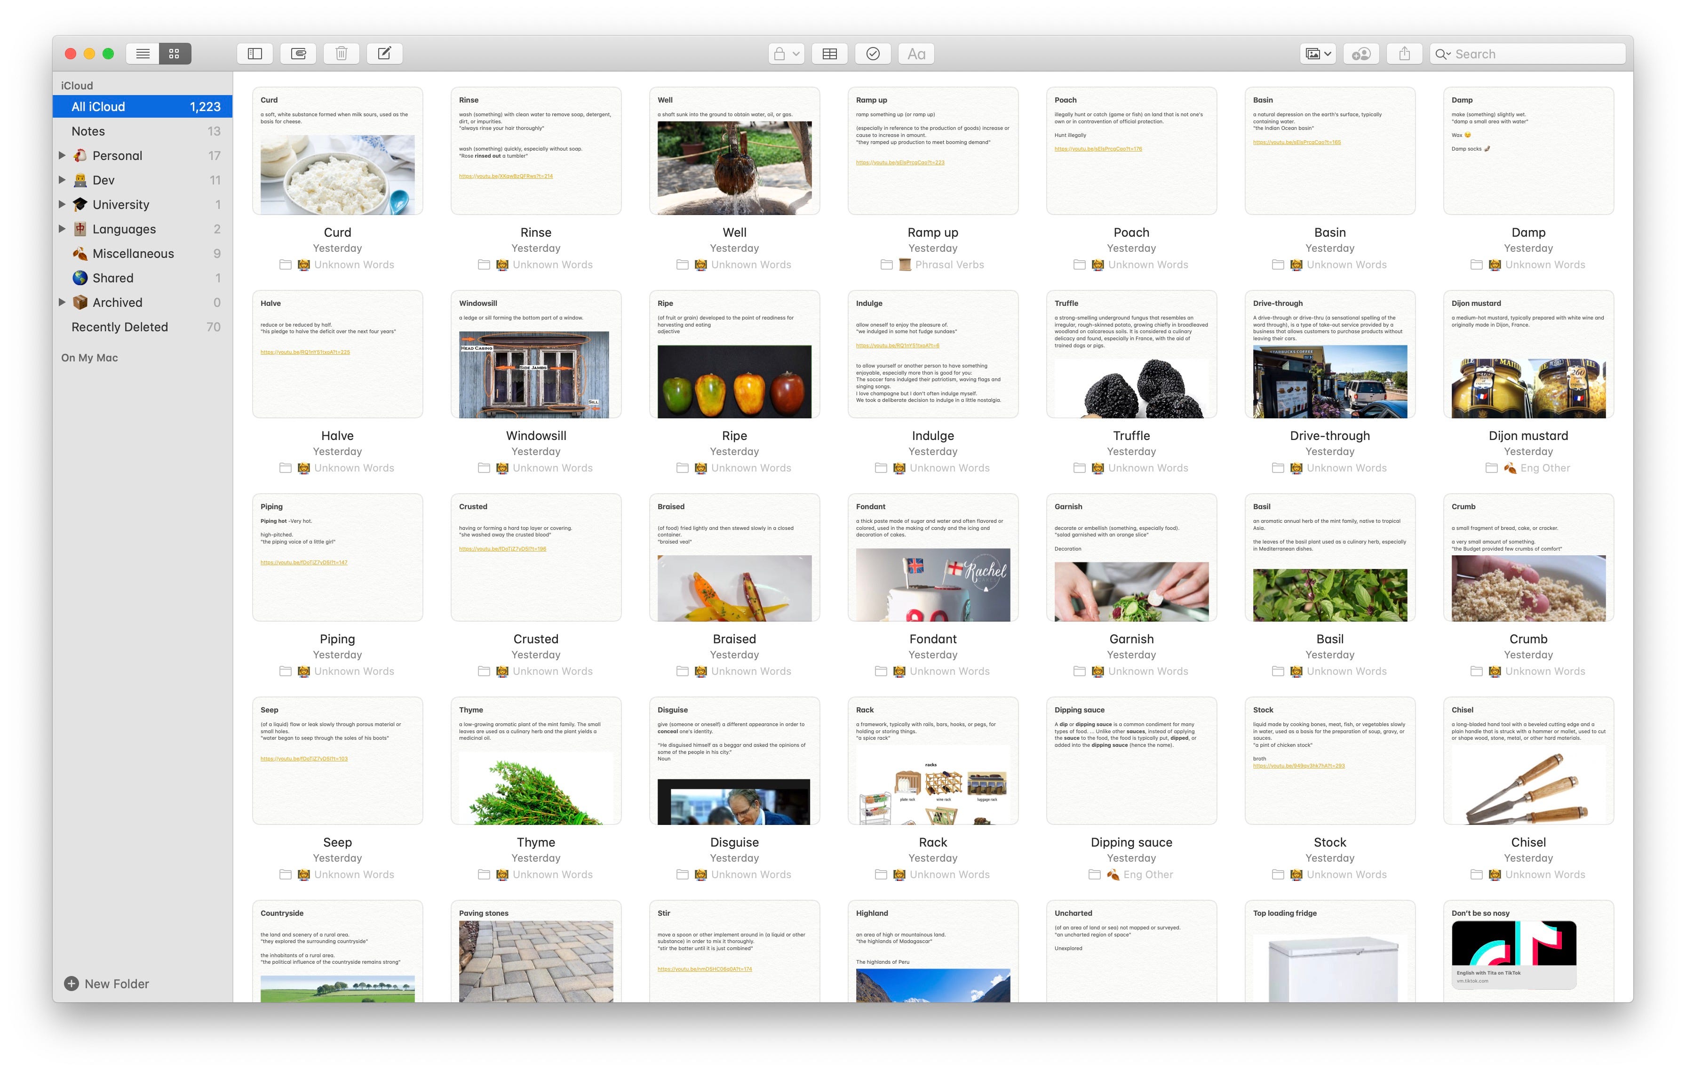Select the Recently Deleted folder
This screenshot has width=1686, height=1072.
[x=120, y=327]
